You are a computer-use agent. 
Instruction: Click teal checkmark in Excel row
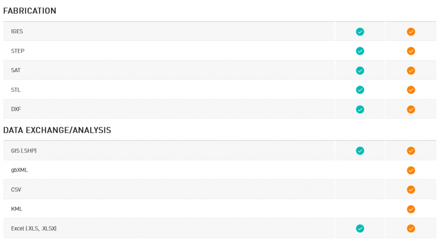coord(360,228)
